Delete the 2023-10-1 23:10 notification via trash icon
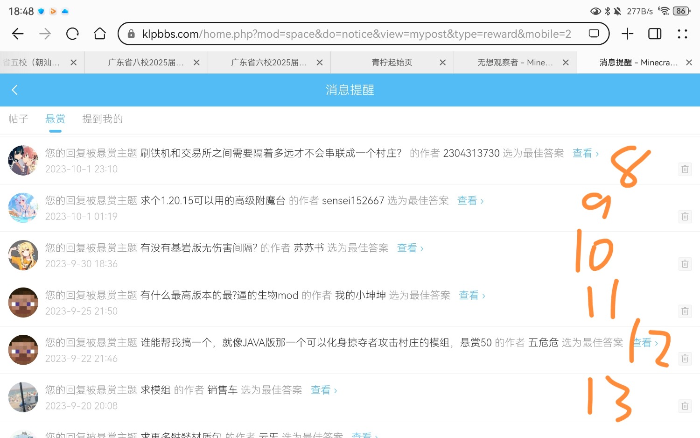 click(685, 169)
